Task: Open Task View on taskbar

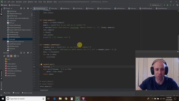Action: pos(48,98)
